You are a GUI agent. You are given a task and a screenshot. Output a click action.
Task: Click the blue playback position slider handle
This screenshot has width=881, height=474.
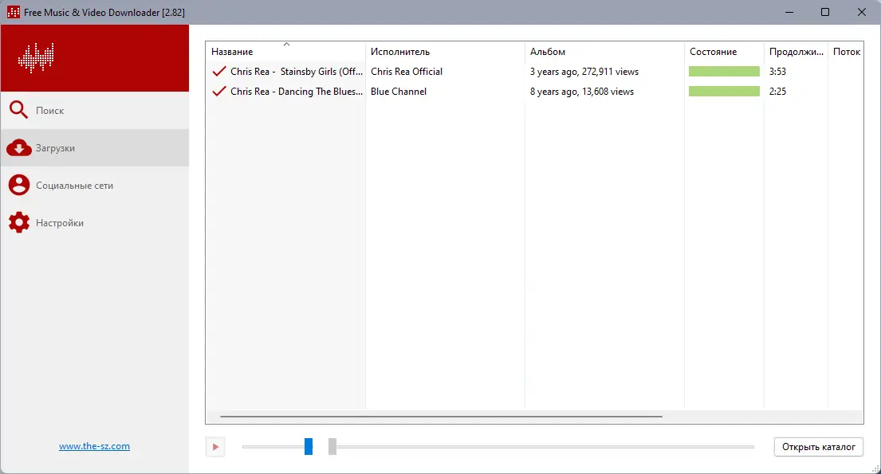[309, 446]
